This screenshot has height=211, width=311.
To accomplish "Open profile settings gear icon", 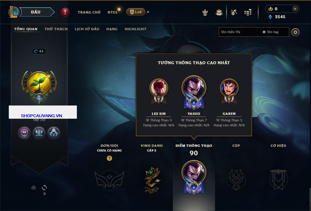I will pyautogui.click(x=295, y=32).
